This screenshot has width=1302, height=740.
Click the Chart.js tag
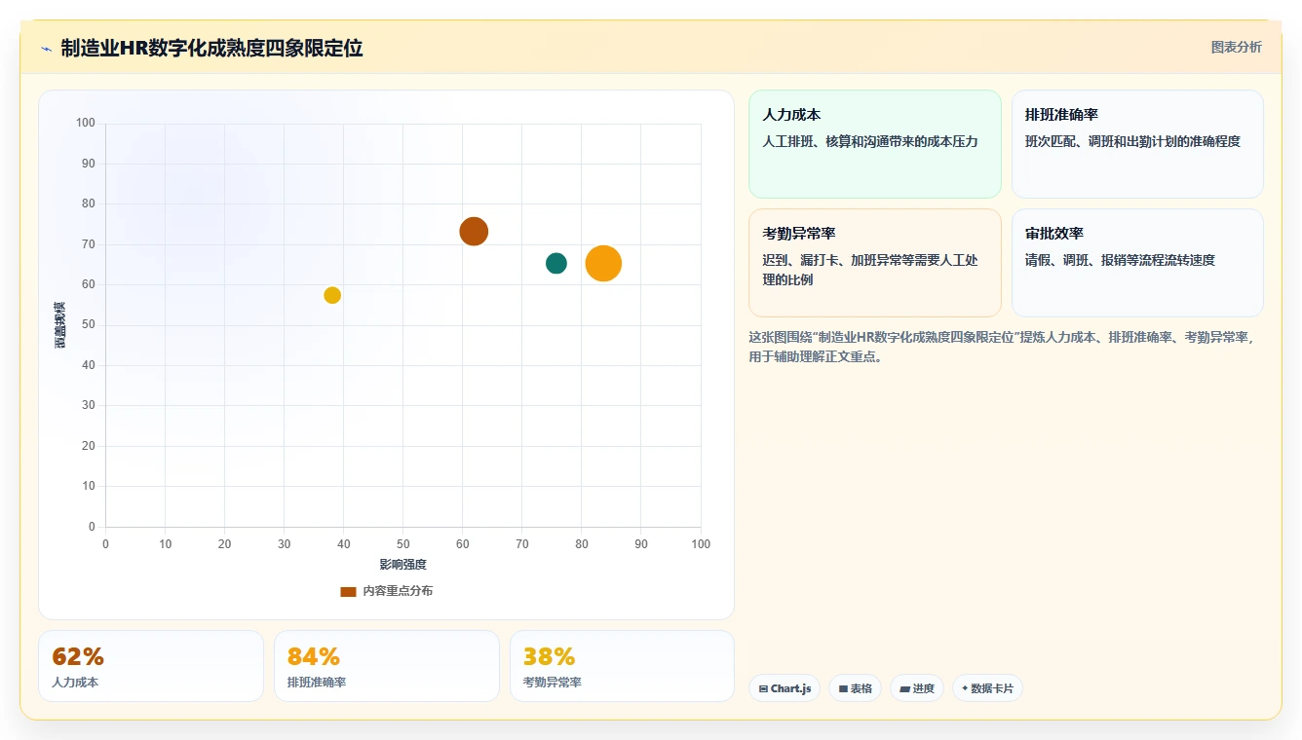[x=785, y=688]
